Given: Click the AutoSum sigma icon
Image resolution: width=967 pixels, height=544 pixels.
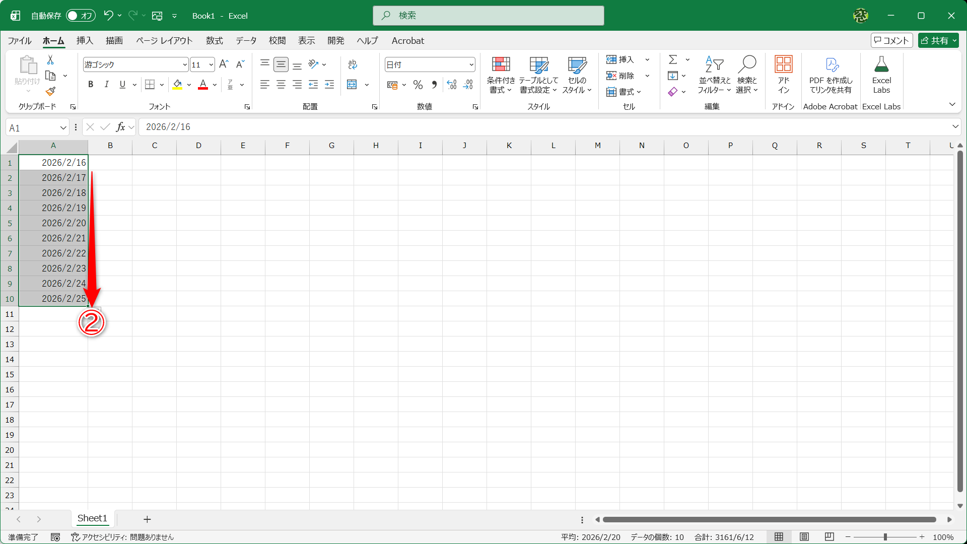Looking at the screenshot, I should [673, 59].
